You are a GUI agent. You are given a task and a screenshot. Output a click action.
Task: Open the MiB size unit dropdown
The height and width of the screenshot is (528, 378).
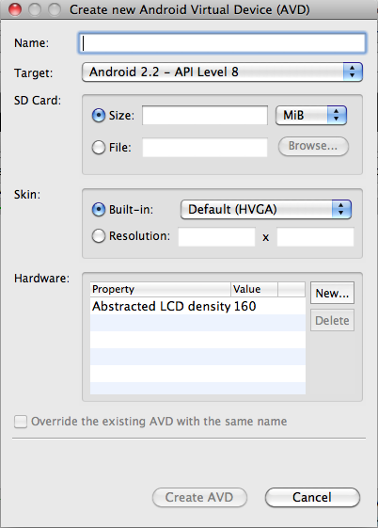(311, 116)
